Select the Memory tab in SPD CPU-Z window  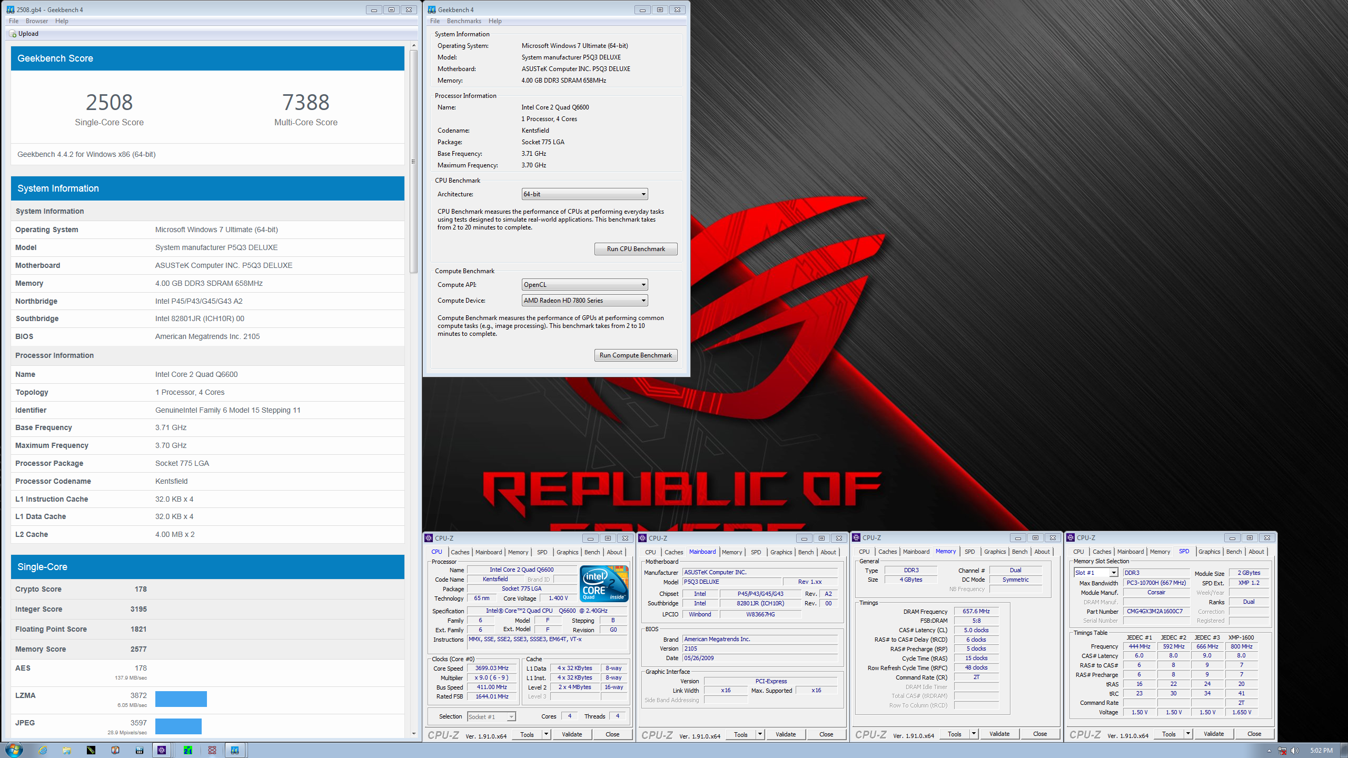[x=1160, y=552]
